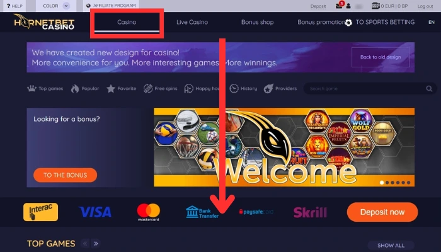Open the Favorite star icon
441x252 pixels.
pyautogui.click(x=111, y=89)
